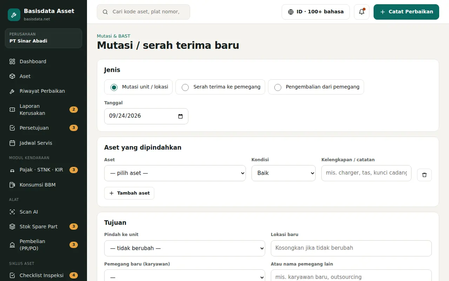Select Pengembalian dari pemegang option
This screenshot has width=449, height=281.
point(316,87)
